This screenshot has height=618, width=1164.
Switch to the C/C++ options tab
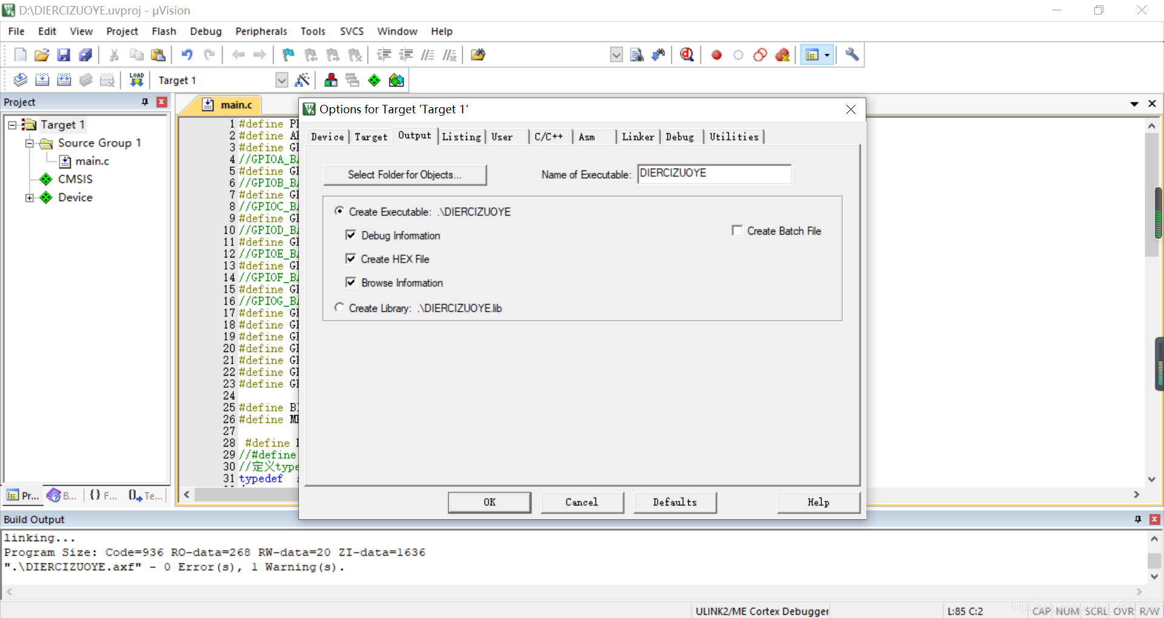click(x=549, y=137)
